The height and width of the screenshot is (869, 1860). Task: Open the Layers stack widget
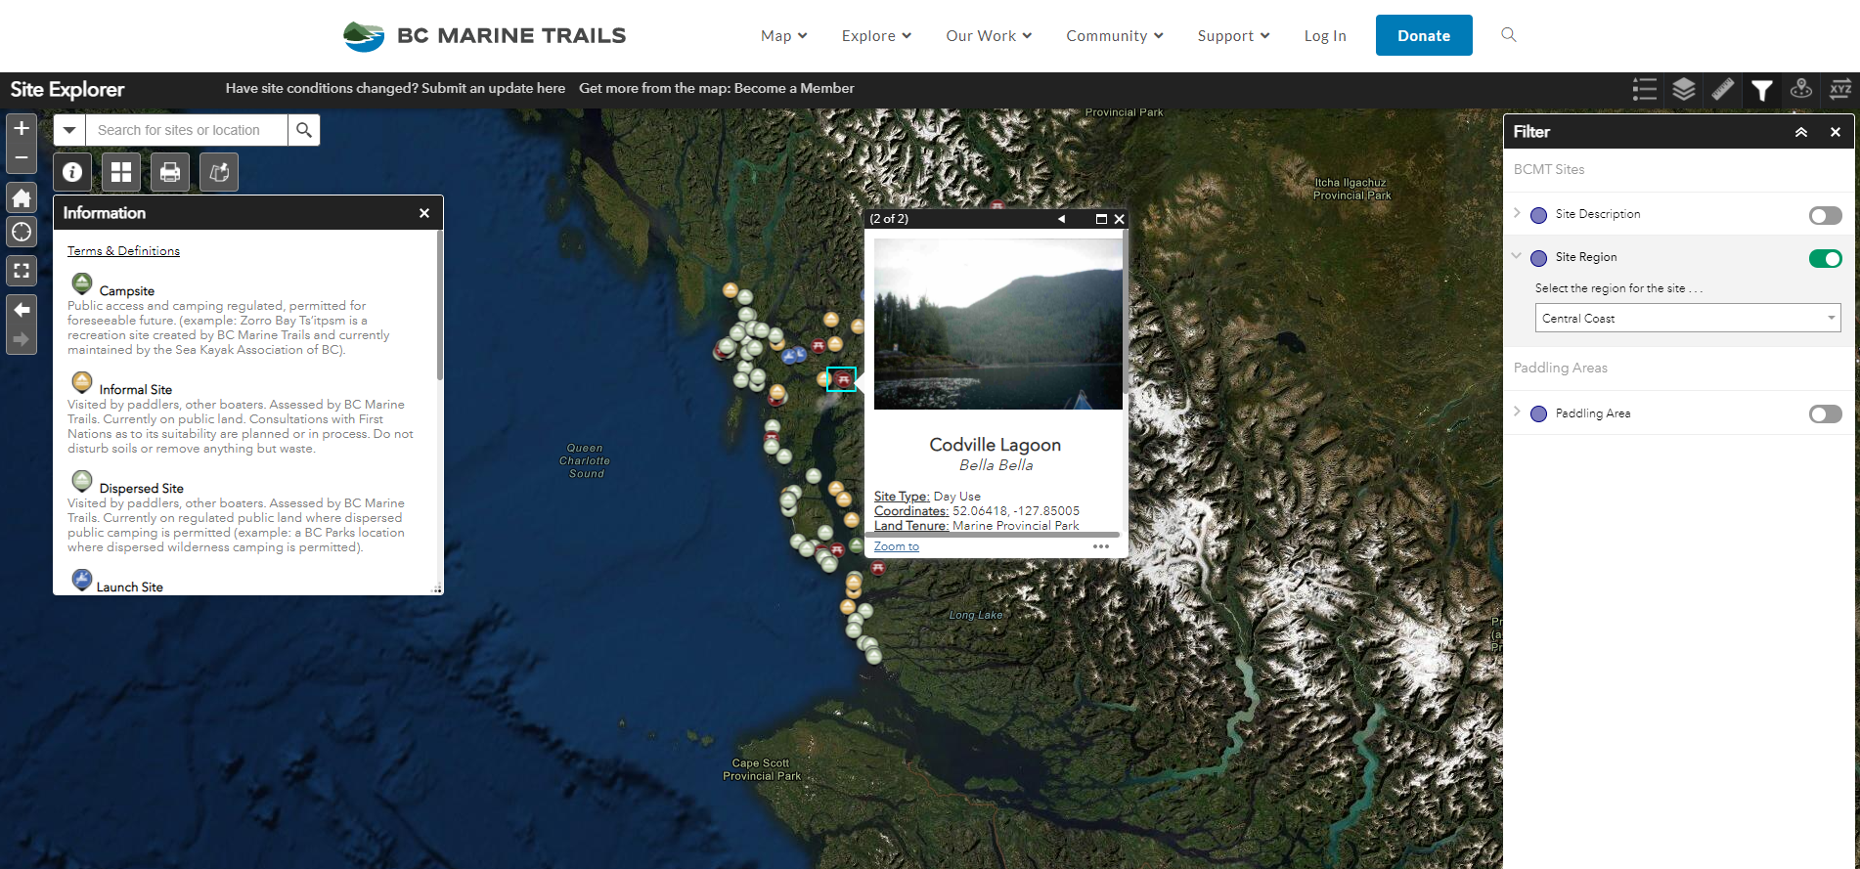[x=1683, y=90]
